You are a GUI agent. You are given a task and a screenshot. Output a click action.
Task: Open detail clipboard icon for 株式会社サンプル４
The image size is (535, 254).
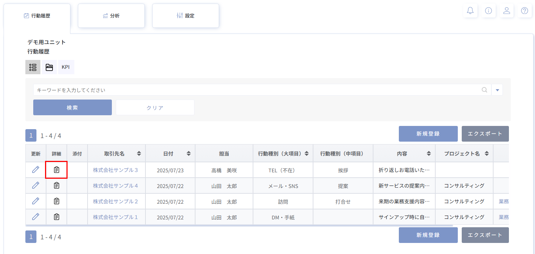pos(56,186)
